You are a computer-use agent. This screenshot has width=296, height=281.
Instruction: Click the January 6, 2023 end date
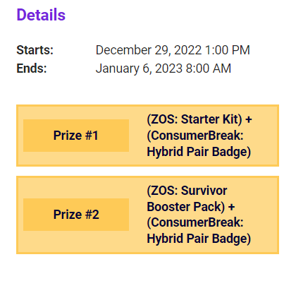[139, 68]
